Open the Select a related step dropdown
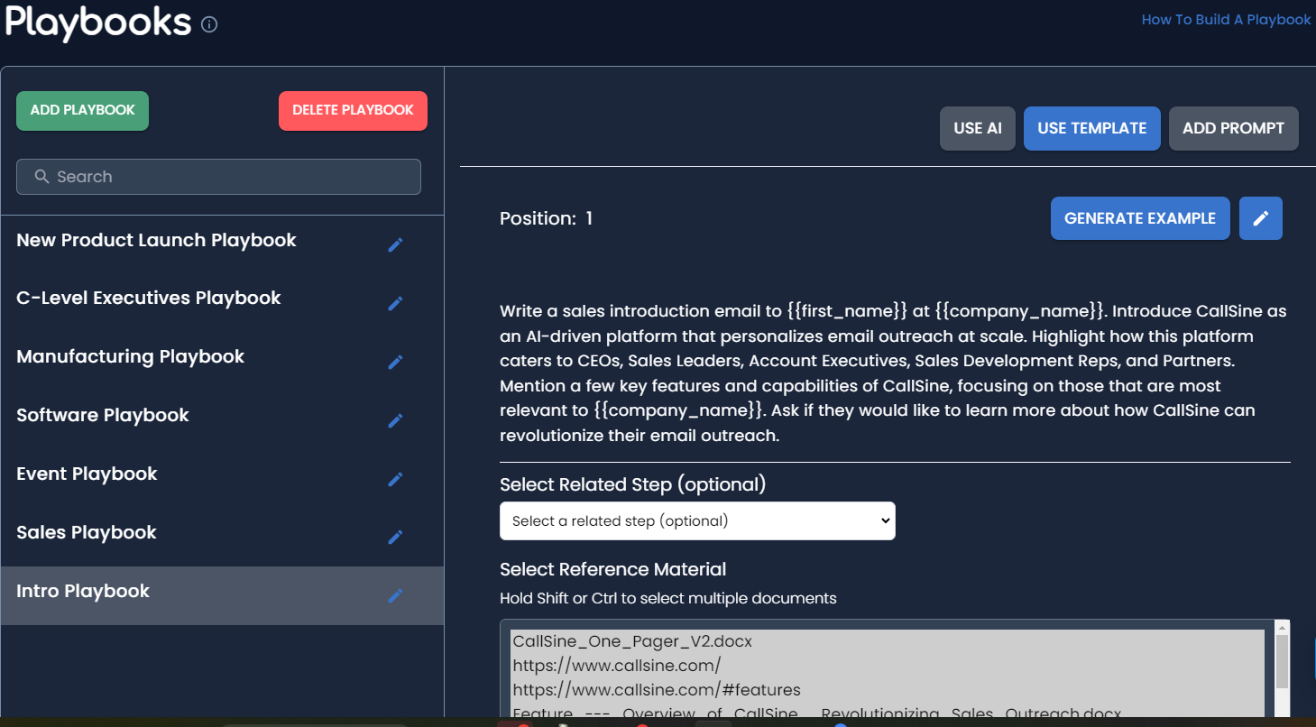Image resolution: width=1316 pixels, height=727 pixels. [x=696, y=521]
